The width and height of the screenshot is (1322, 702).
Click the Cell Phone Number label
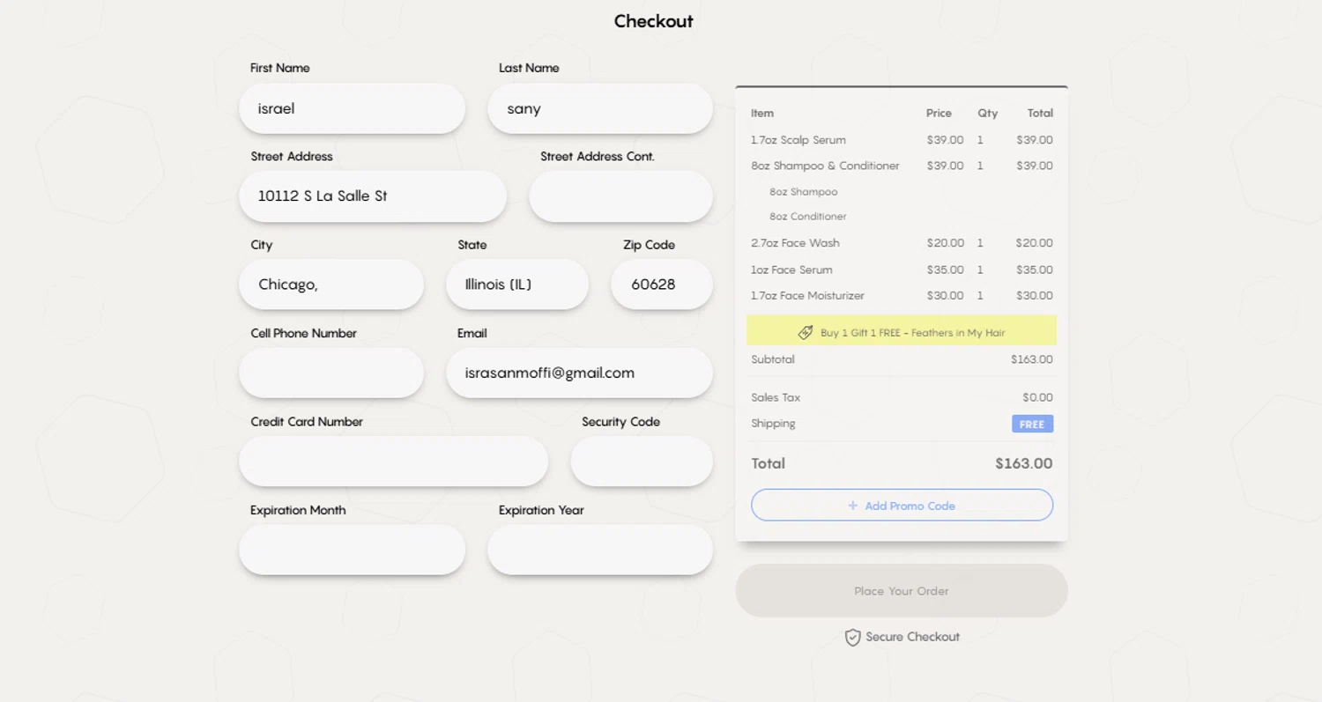303,334
